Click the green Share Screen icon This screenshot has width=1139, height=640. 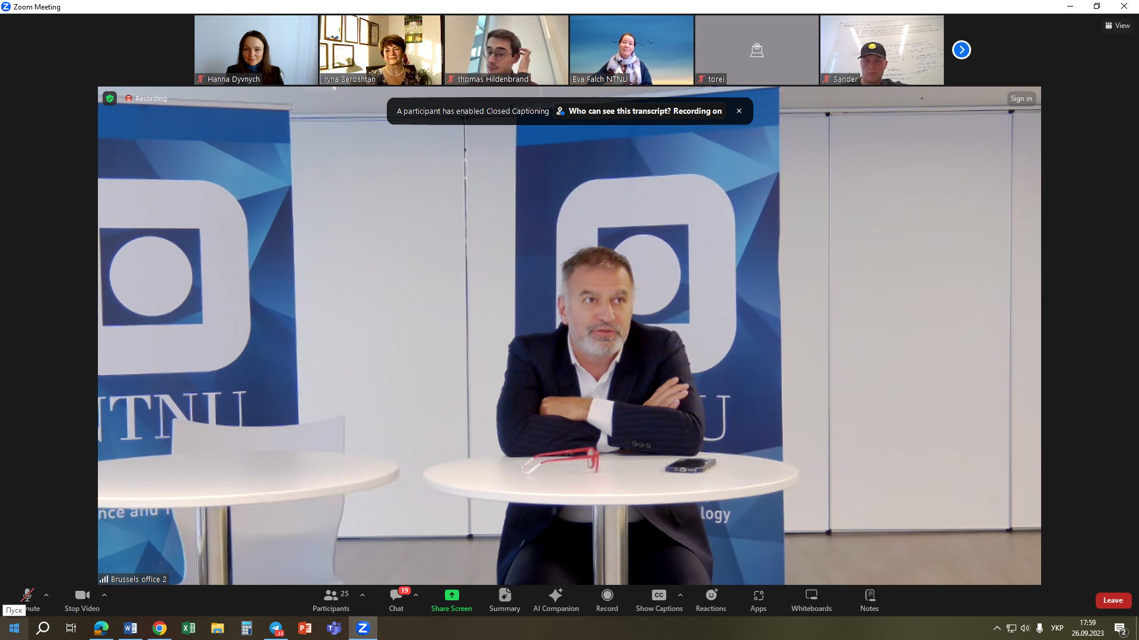(451, 595)
